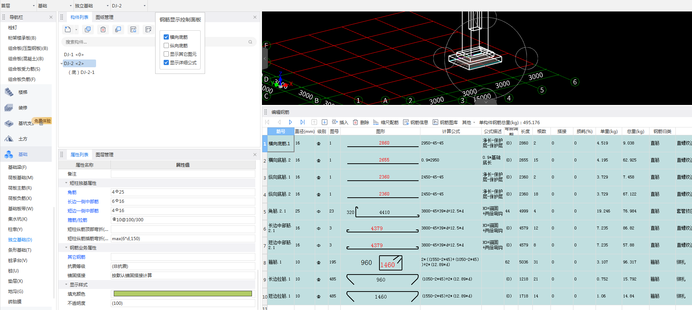Go to first rebar row icon
Viewport: 692px width, 310px height.
[x=267, y=122]
